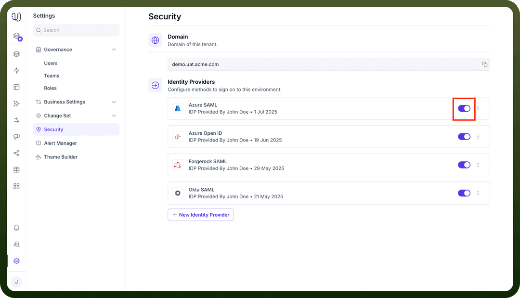Open Users under Governance
The width and height of the screenshot is (520, 298).
51,64
